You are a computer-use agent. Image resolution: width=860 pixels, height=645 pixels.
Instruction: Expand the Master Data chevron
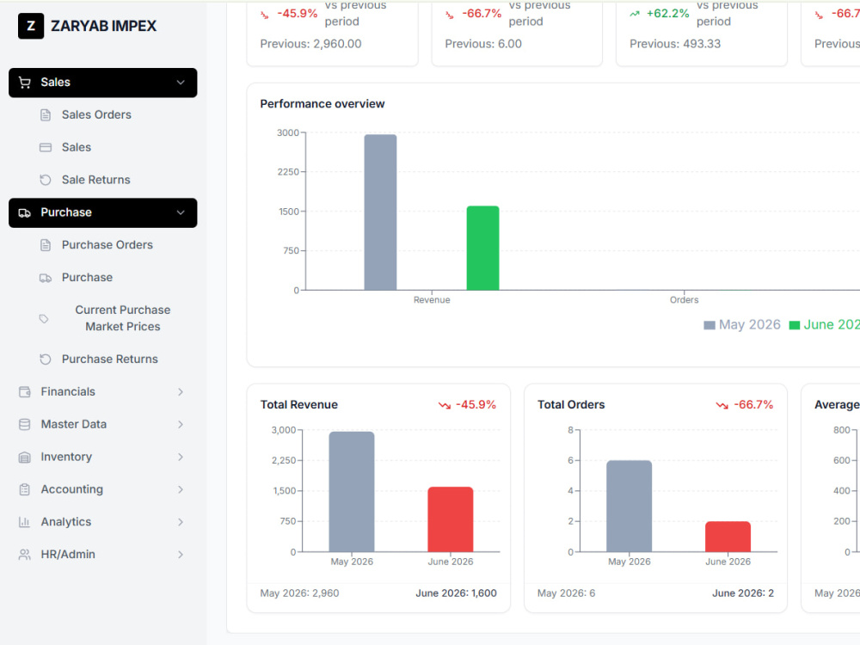coord(181,425)
